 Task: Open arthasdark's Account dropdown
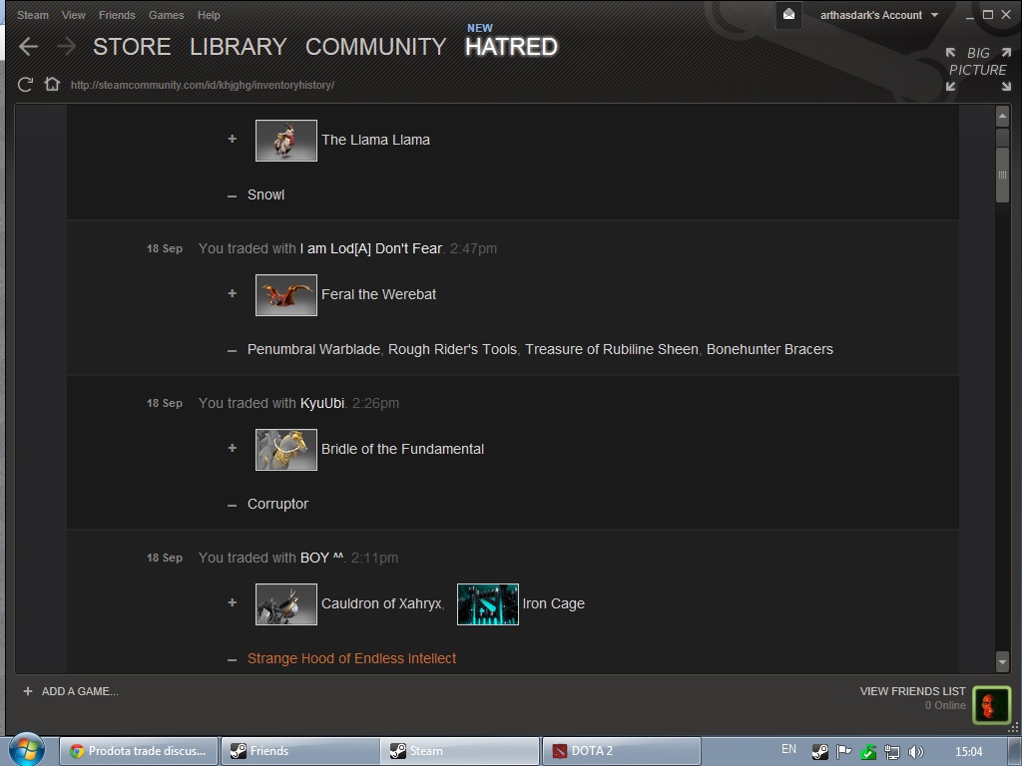coord(878,15)
